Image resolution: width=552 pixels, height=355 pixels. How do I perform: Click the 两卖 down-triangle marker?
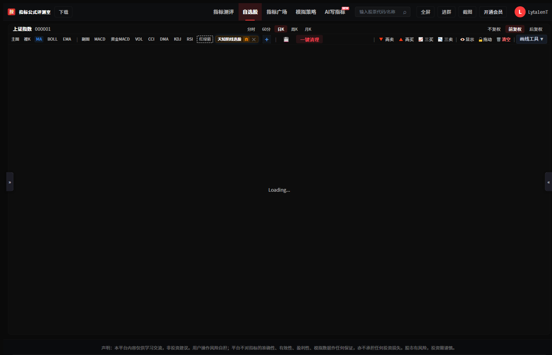tap(381, 39)
